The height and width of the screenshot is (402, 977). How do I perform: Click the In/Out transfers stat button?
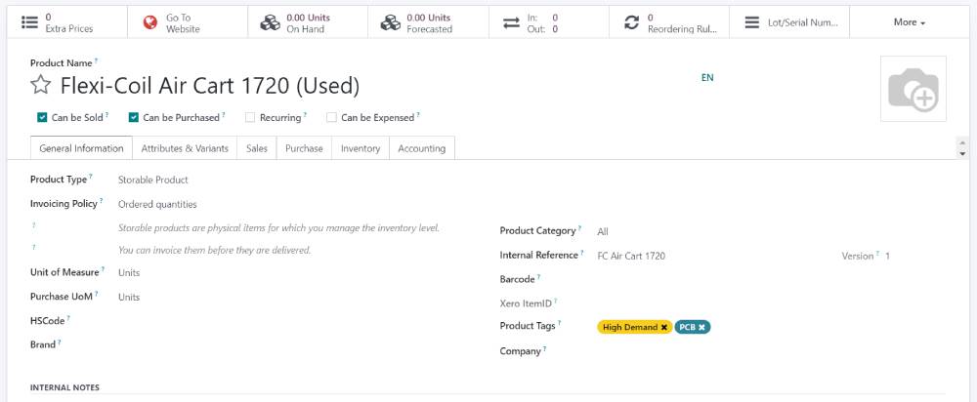pos(548,22)
